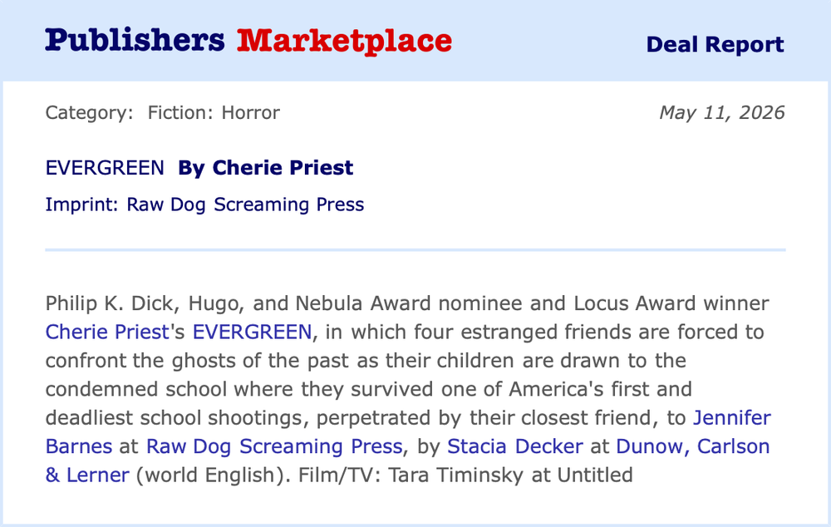Click the Publishers Marketplace logo

click(248, 42)
